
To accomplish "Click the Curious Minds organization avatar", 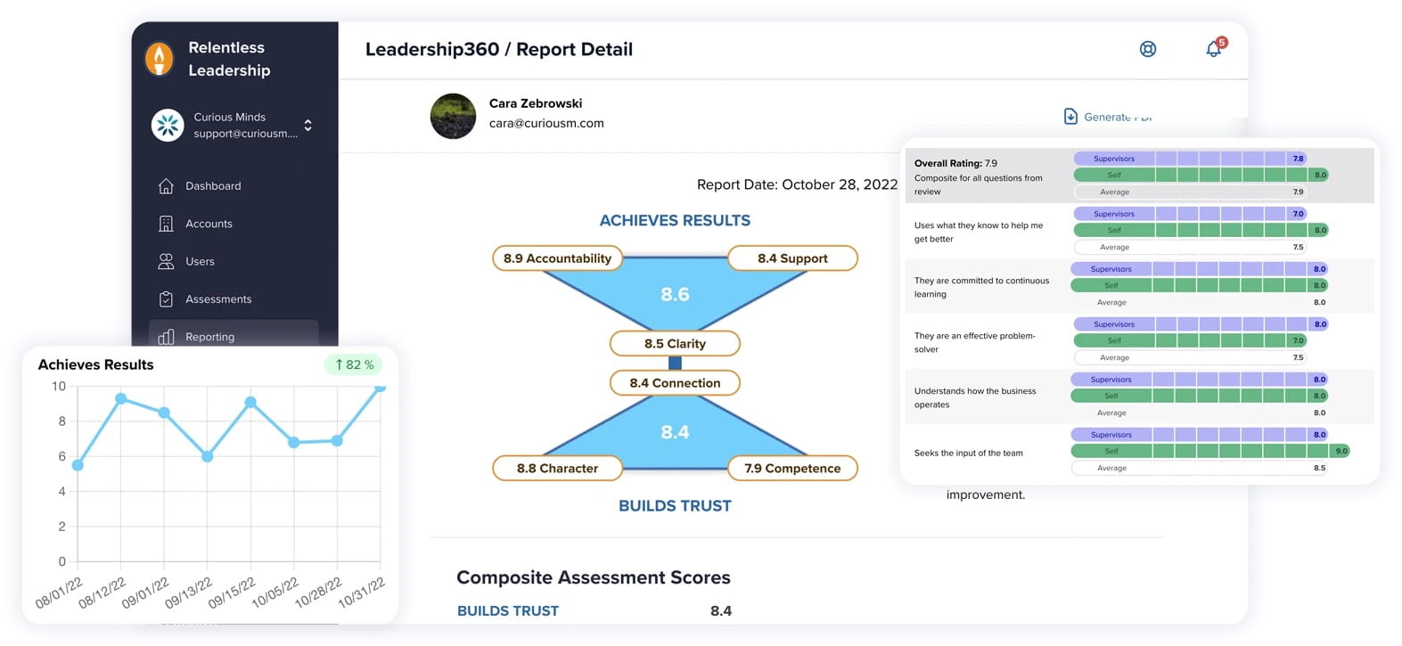I will [x=168, y=126].
